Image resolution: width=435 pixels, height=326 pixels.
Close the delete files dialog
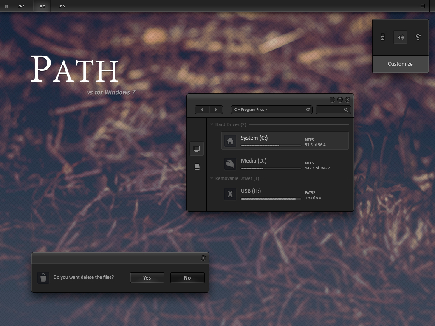[x=203, y=258]
